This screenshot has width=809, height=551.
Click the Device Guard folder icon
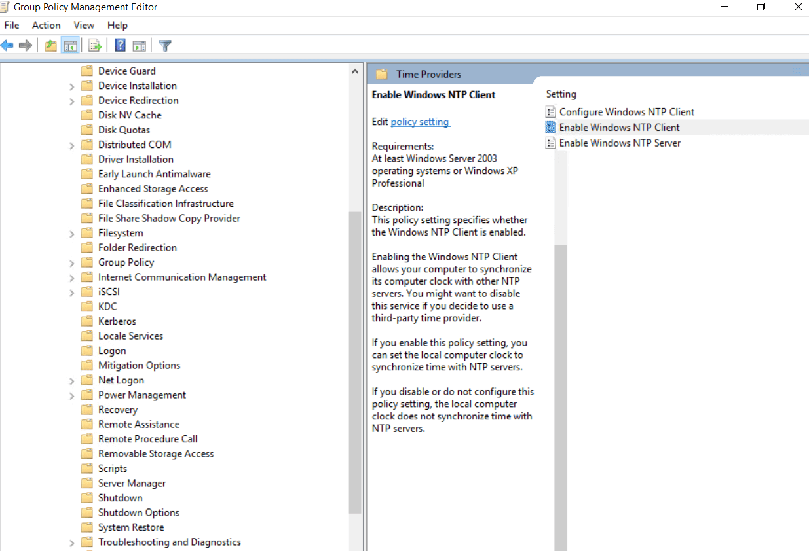pos(87,71)
